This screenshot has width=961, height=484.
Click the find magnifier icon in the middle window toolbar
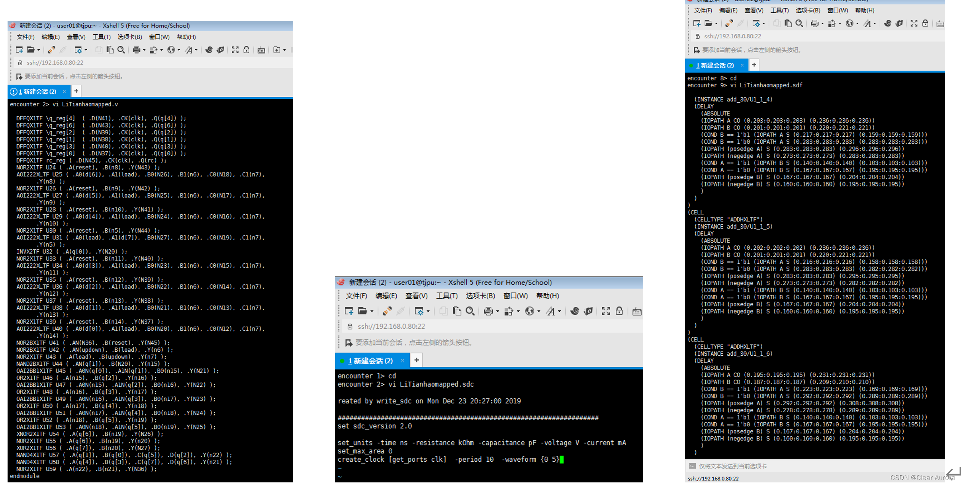click(470, 311)
